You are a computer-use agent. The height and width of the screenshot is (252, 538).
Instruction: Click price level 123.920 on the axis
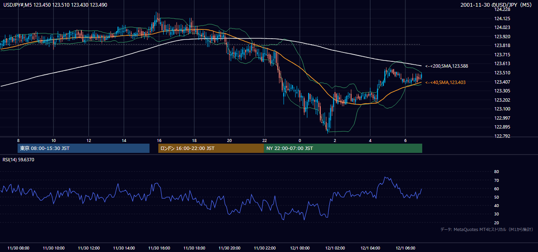(x=503, y=37)
